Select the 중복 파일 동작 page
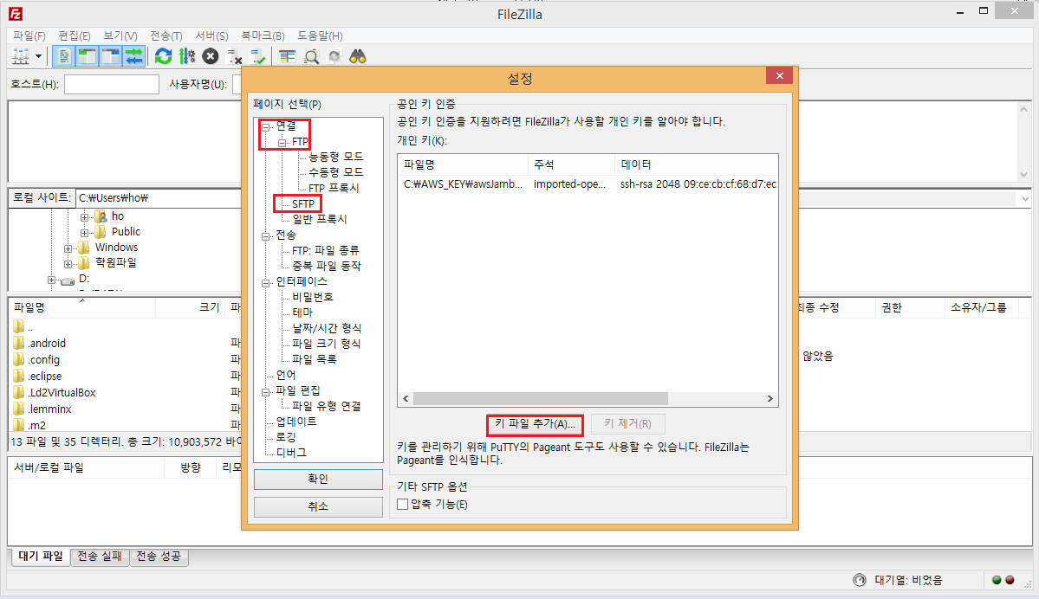The width and height of the screenshot is (1039, 599). [x=327, y=266]
